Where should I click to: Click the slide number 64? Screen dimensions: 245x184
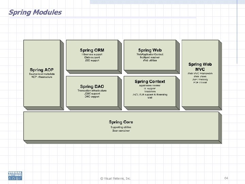tap(226, 178)
